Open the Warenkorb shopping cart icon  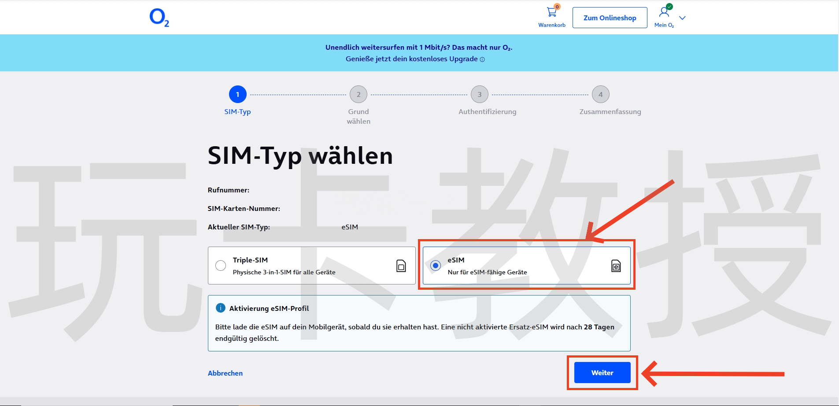click(x=552, y=12)
